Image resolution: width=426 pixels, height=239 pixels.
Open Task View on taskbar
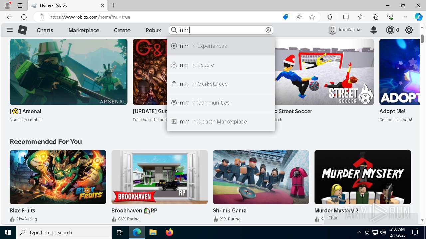(x=120, y=232)
